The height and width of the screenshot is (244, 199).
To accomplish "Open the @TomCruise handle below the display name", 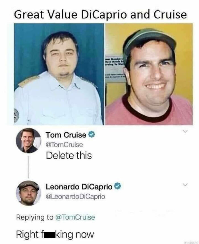I will [64, 145].
